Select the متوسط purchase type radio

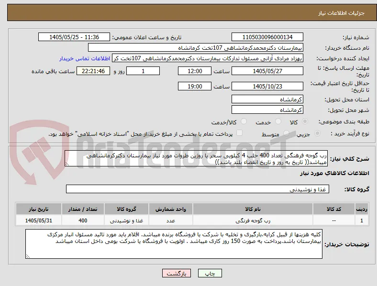tap(286, 133)
